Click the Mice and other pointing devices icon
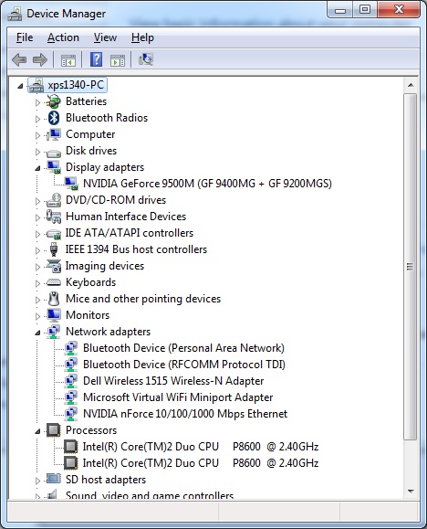Viewport: 427px width, 529px height. coord(54,299)
